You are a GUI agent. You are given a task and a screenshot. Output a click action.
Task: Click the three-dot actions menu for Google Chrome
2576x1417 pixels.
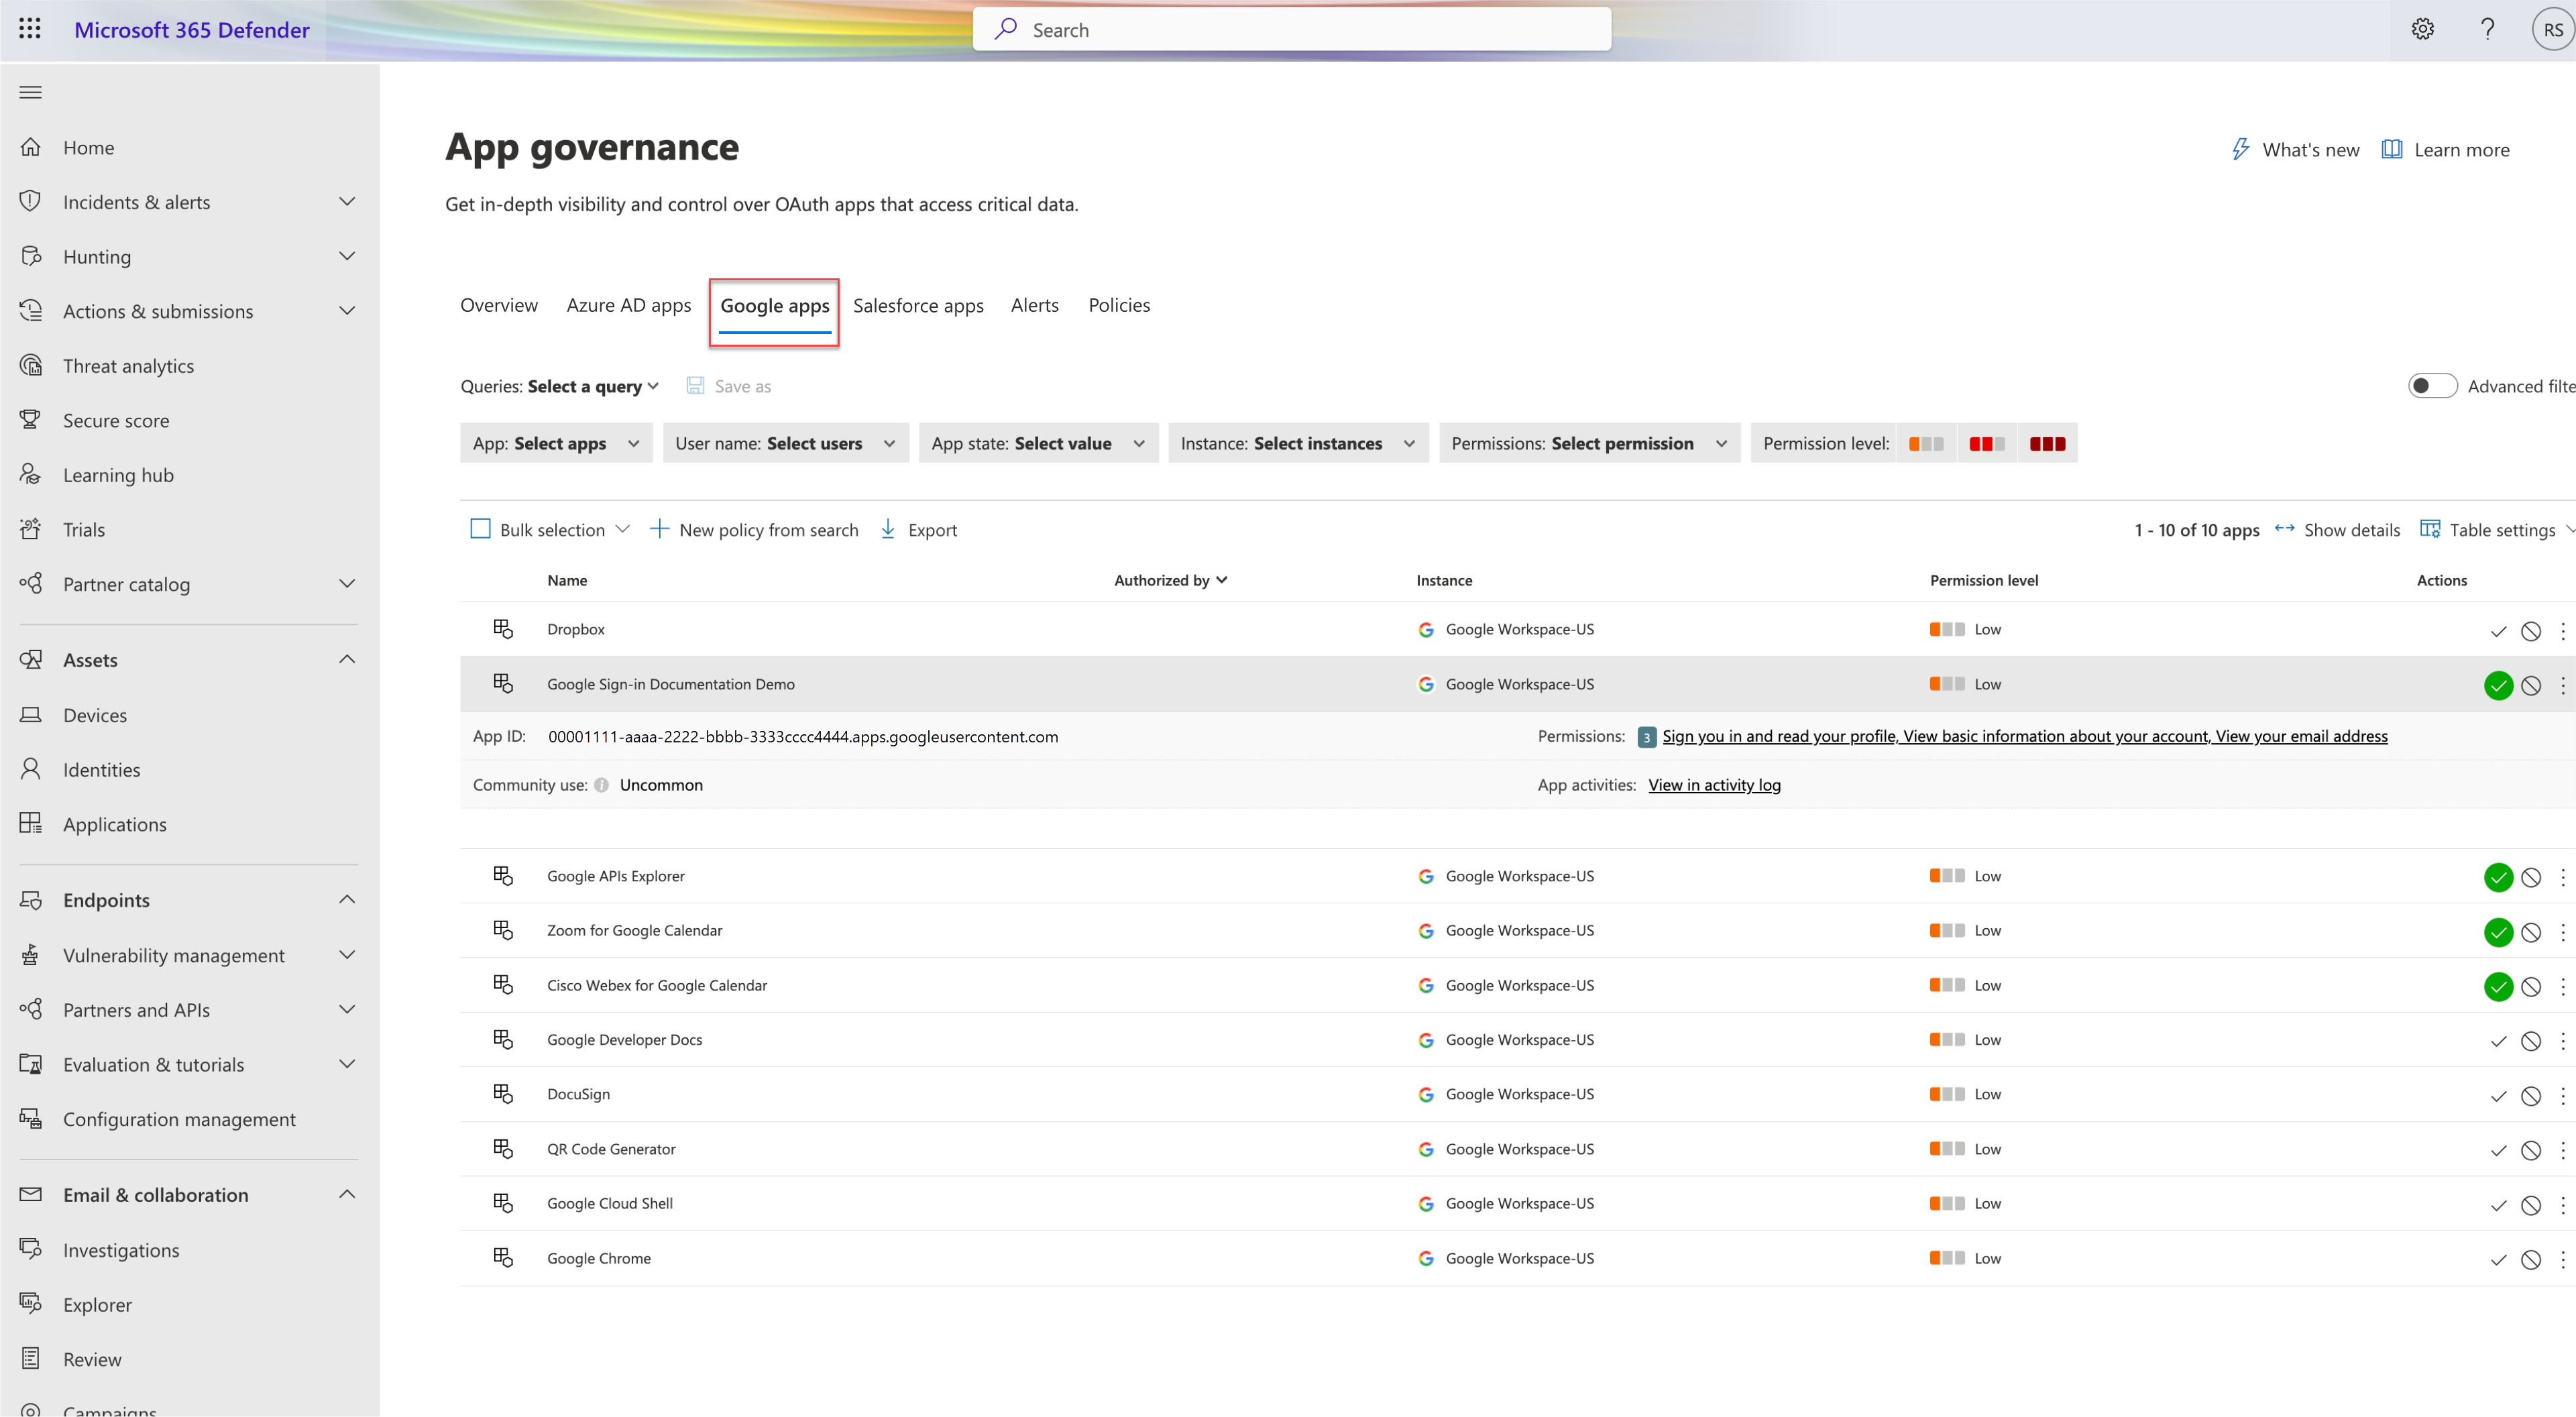pyautogui.click(x=2561, y=1258)
